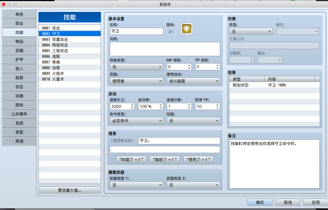Viewport: 328px width, 210px height.
Task: Select skill 0006 逃脱
Action: coord(70,56)
